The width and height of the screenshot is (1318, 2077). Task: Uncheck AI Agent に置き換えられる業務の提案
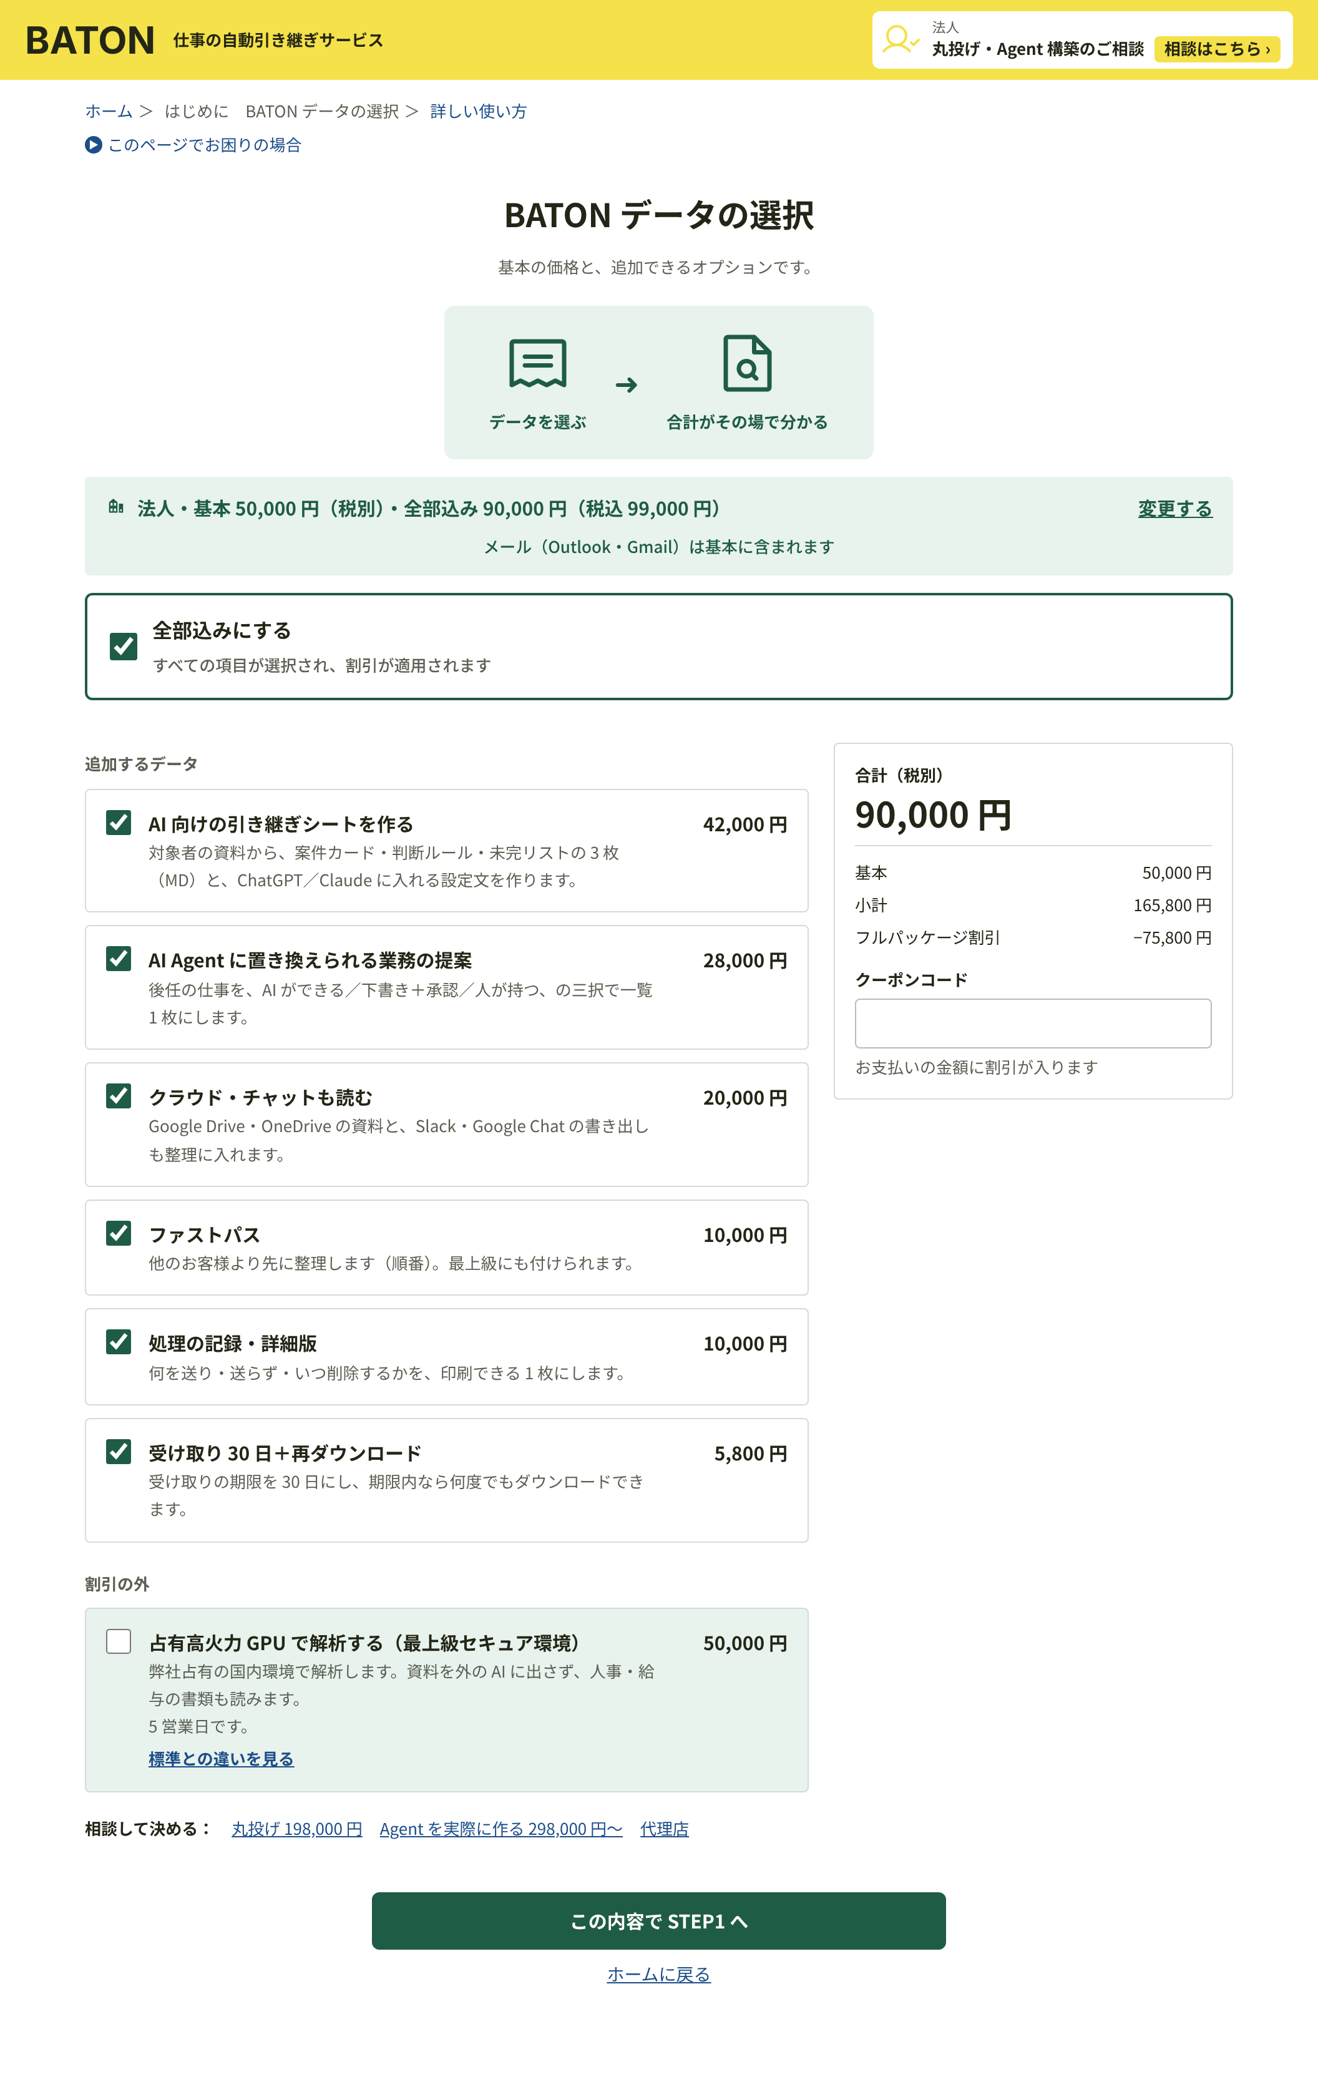(x=118, y=959)
